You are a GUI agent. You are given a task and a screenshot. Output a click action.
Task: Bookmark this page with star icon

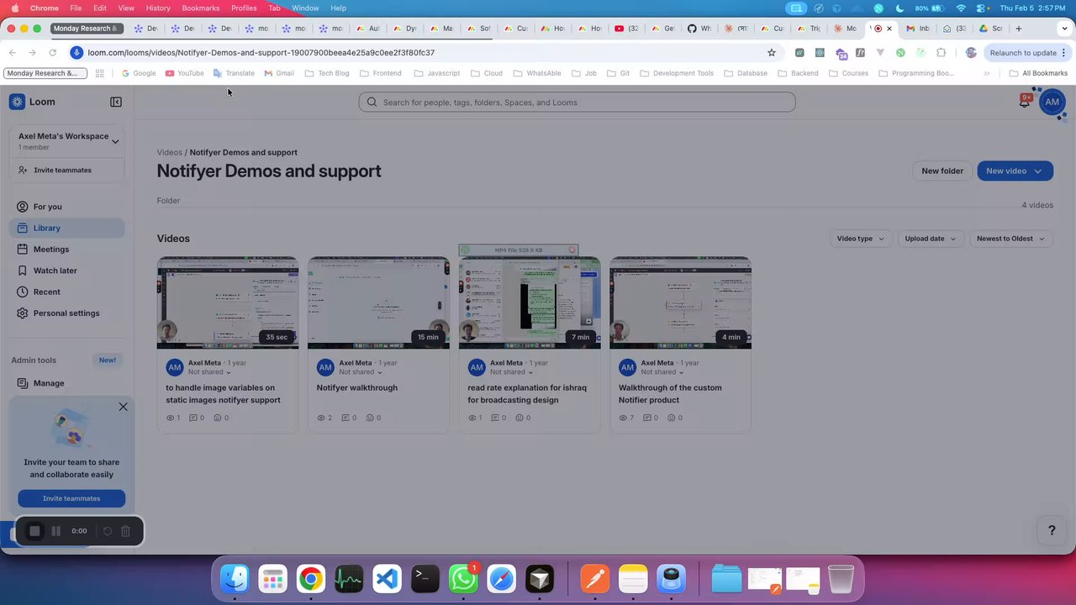click(x=772, y=52)
